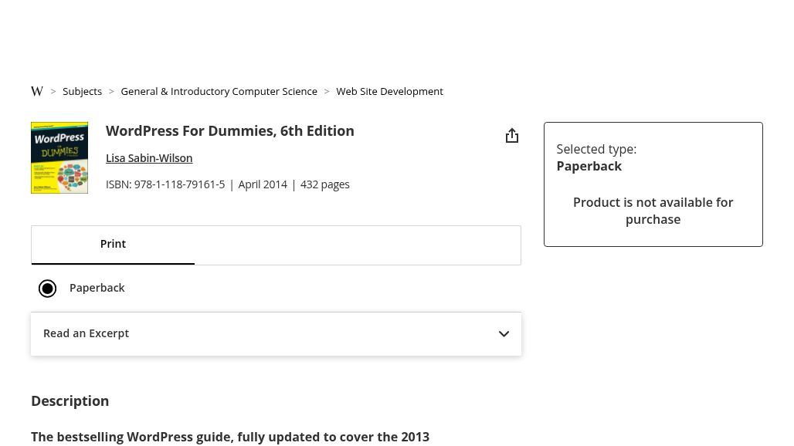The height and width of the screenshot is (446, 794).
Task: Open author Lisa Sabin-Wilson's page
Action: pos(149,158)
